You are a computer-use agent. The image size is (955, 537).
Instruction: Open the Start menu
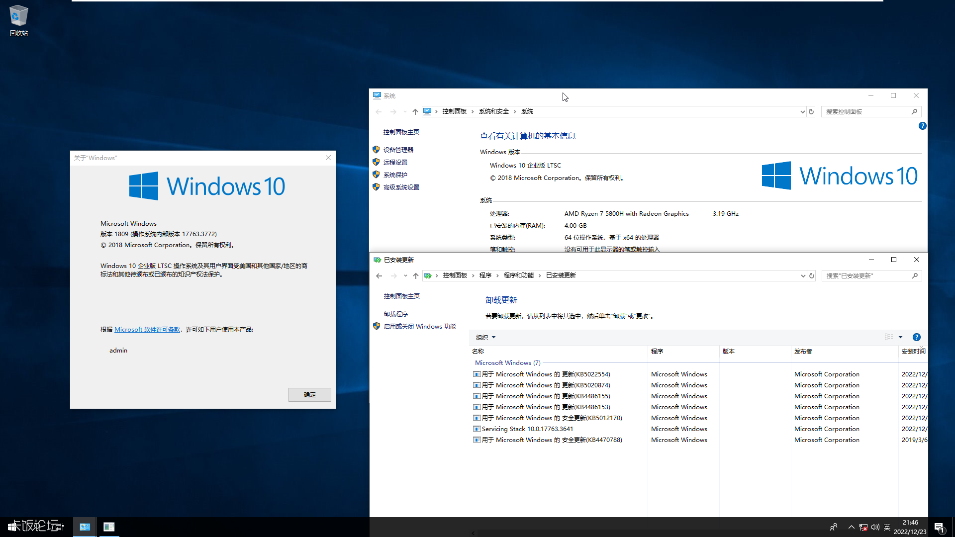11,527
